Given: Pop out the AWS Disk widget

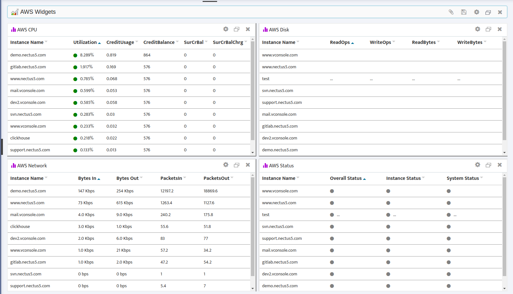Looking at the screenshot, I should tap(489, 29).
